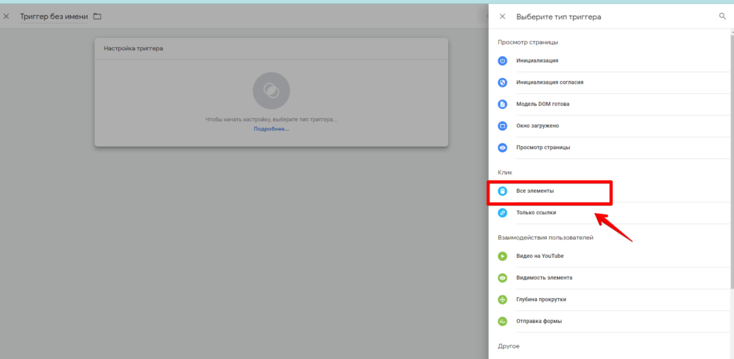The height and width of the screenshot is (359, 734).
Task: Click the Клик section heading
Action: [x=505, y=173]
